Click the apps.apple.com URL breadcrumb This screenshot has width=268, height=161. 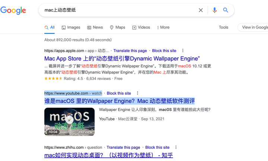tap(76, 51)
